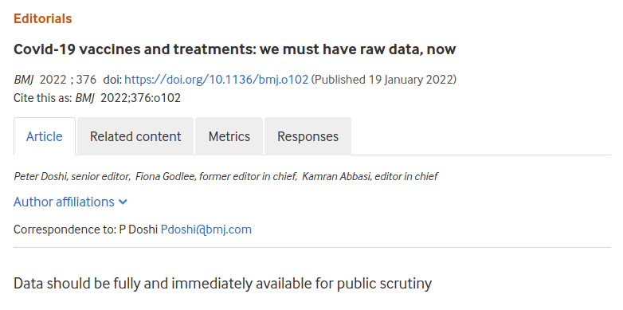Screen dimensions: 623x310
Task: Click citation text 2022;376:o102
Action: tap(141, 98)
